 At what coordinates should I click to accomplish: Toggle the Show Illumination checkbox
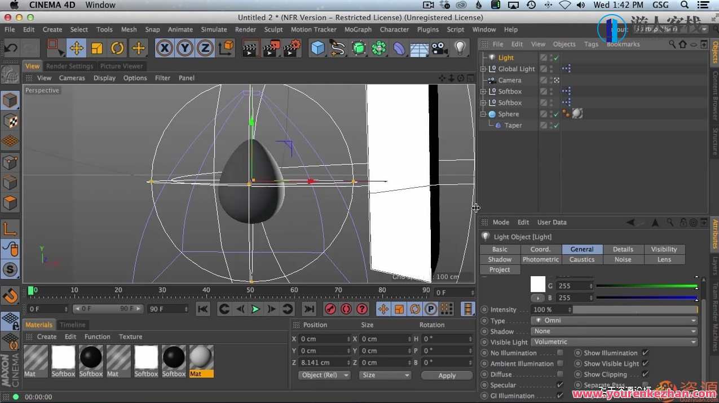click(645, 353)
